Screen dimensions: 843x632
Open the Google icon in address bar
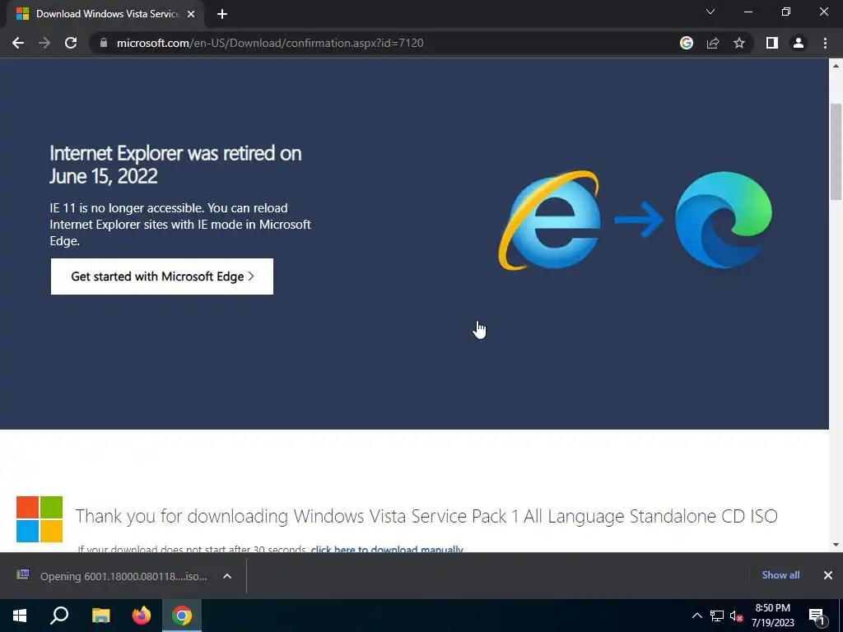686,43
